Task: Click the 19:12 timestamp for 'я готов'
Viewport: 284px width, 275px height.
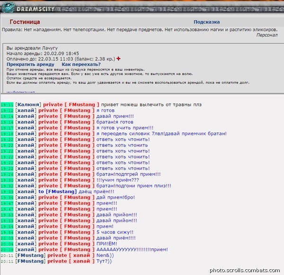Action: [x=7, y=111]
